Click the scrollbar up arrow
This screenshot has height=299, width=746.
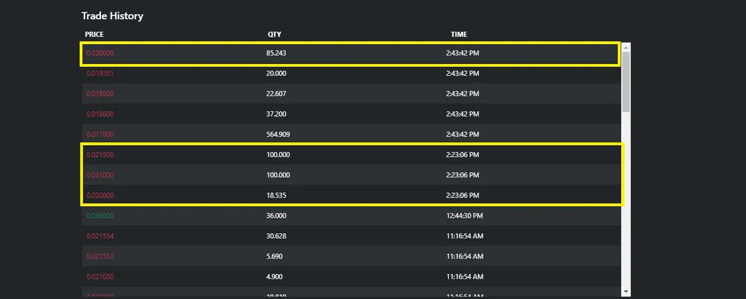coord(626,47)
